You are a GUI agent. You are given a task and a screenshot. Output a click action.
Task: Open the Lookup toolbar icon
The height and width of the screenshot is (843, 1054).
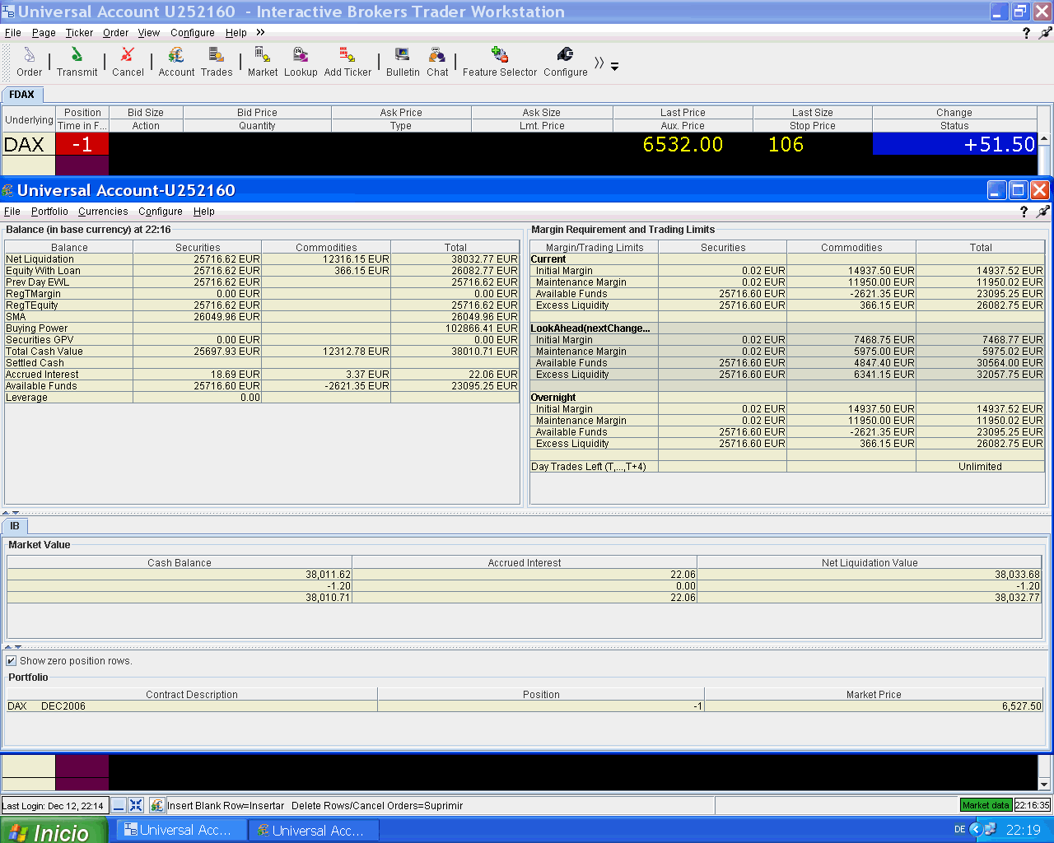301,62
